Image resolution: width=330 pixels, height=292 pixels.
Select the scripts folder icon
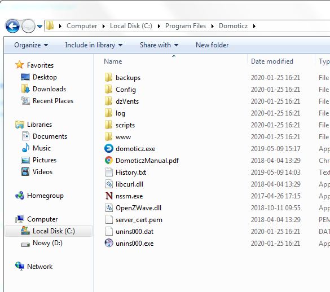[109, 125]
